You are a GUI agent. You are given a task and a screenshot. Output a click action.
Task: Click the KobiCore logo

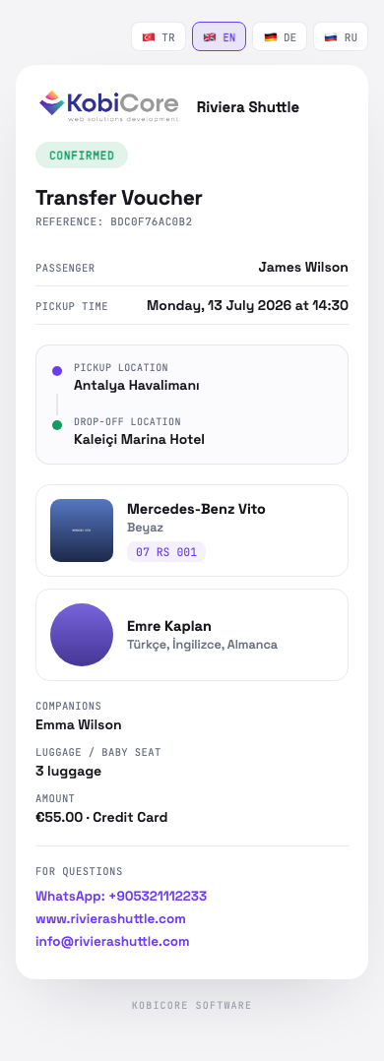[109, 106]
